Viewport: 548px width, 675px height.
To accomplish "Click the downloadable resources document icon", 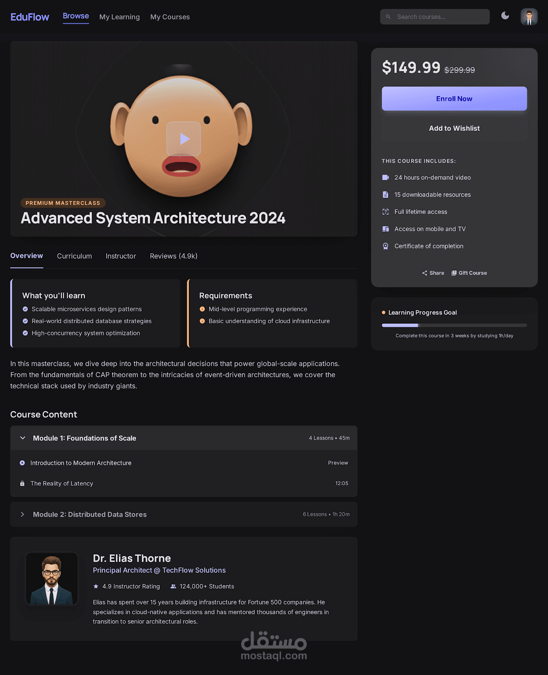I will click(x=385, y=194).
